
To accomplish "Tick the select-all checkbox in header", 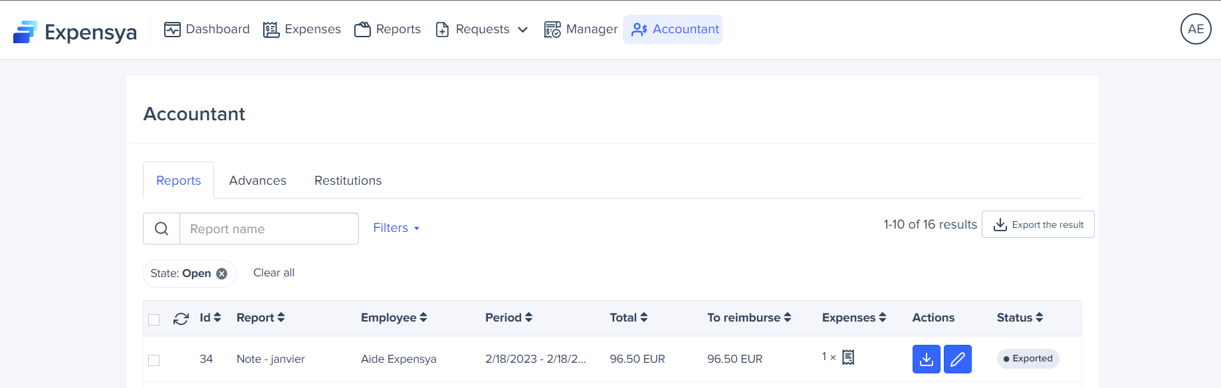I will coord(154,320).
